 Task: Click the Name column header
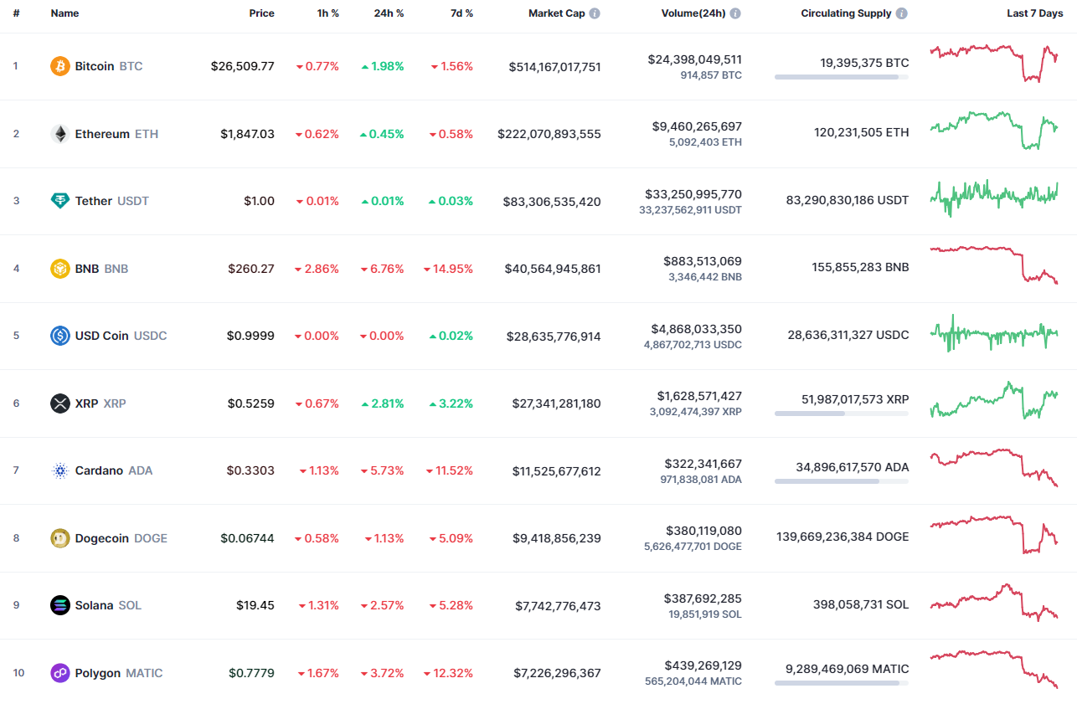coord(64,13)
